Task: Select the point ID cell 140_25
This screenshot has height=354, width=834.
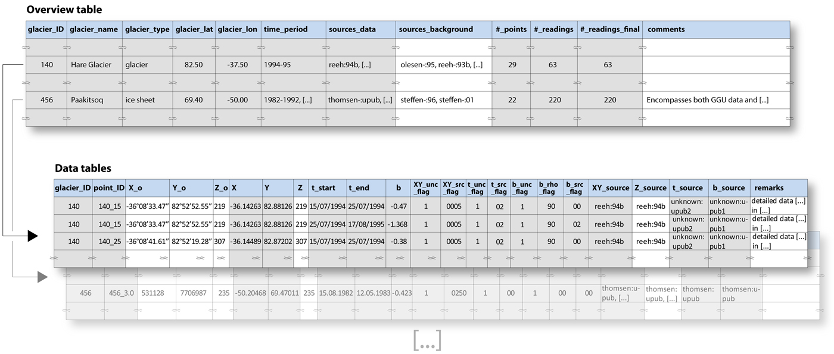Action: [x=109, y=242]
